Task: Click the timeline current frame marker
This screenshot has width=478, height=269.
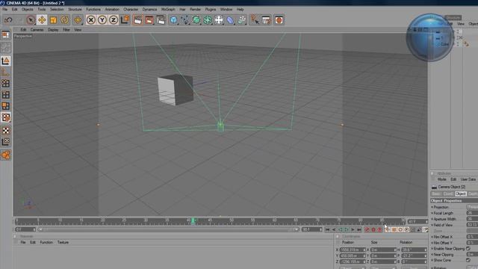Action: click(x=193, y=221)
